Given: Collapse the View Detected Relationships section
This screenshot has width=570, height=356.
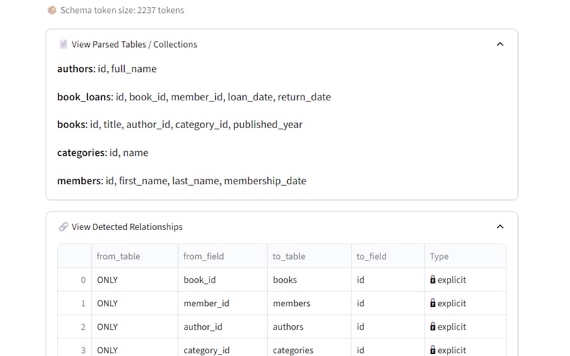Looking at the screenshot, I should (500, 226).
